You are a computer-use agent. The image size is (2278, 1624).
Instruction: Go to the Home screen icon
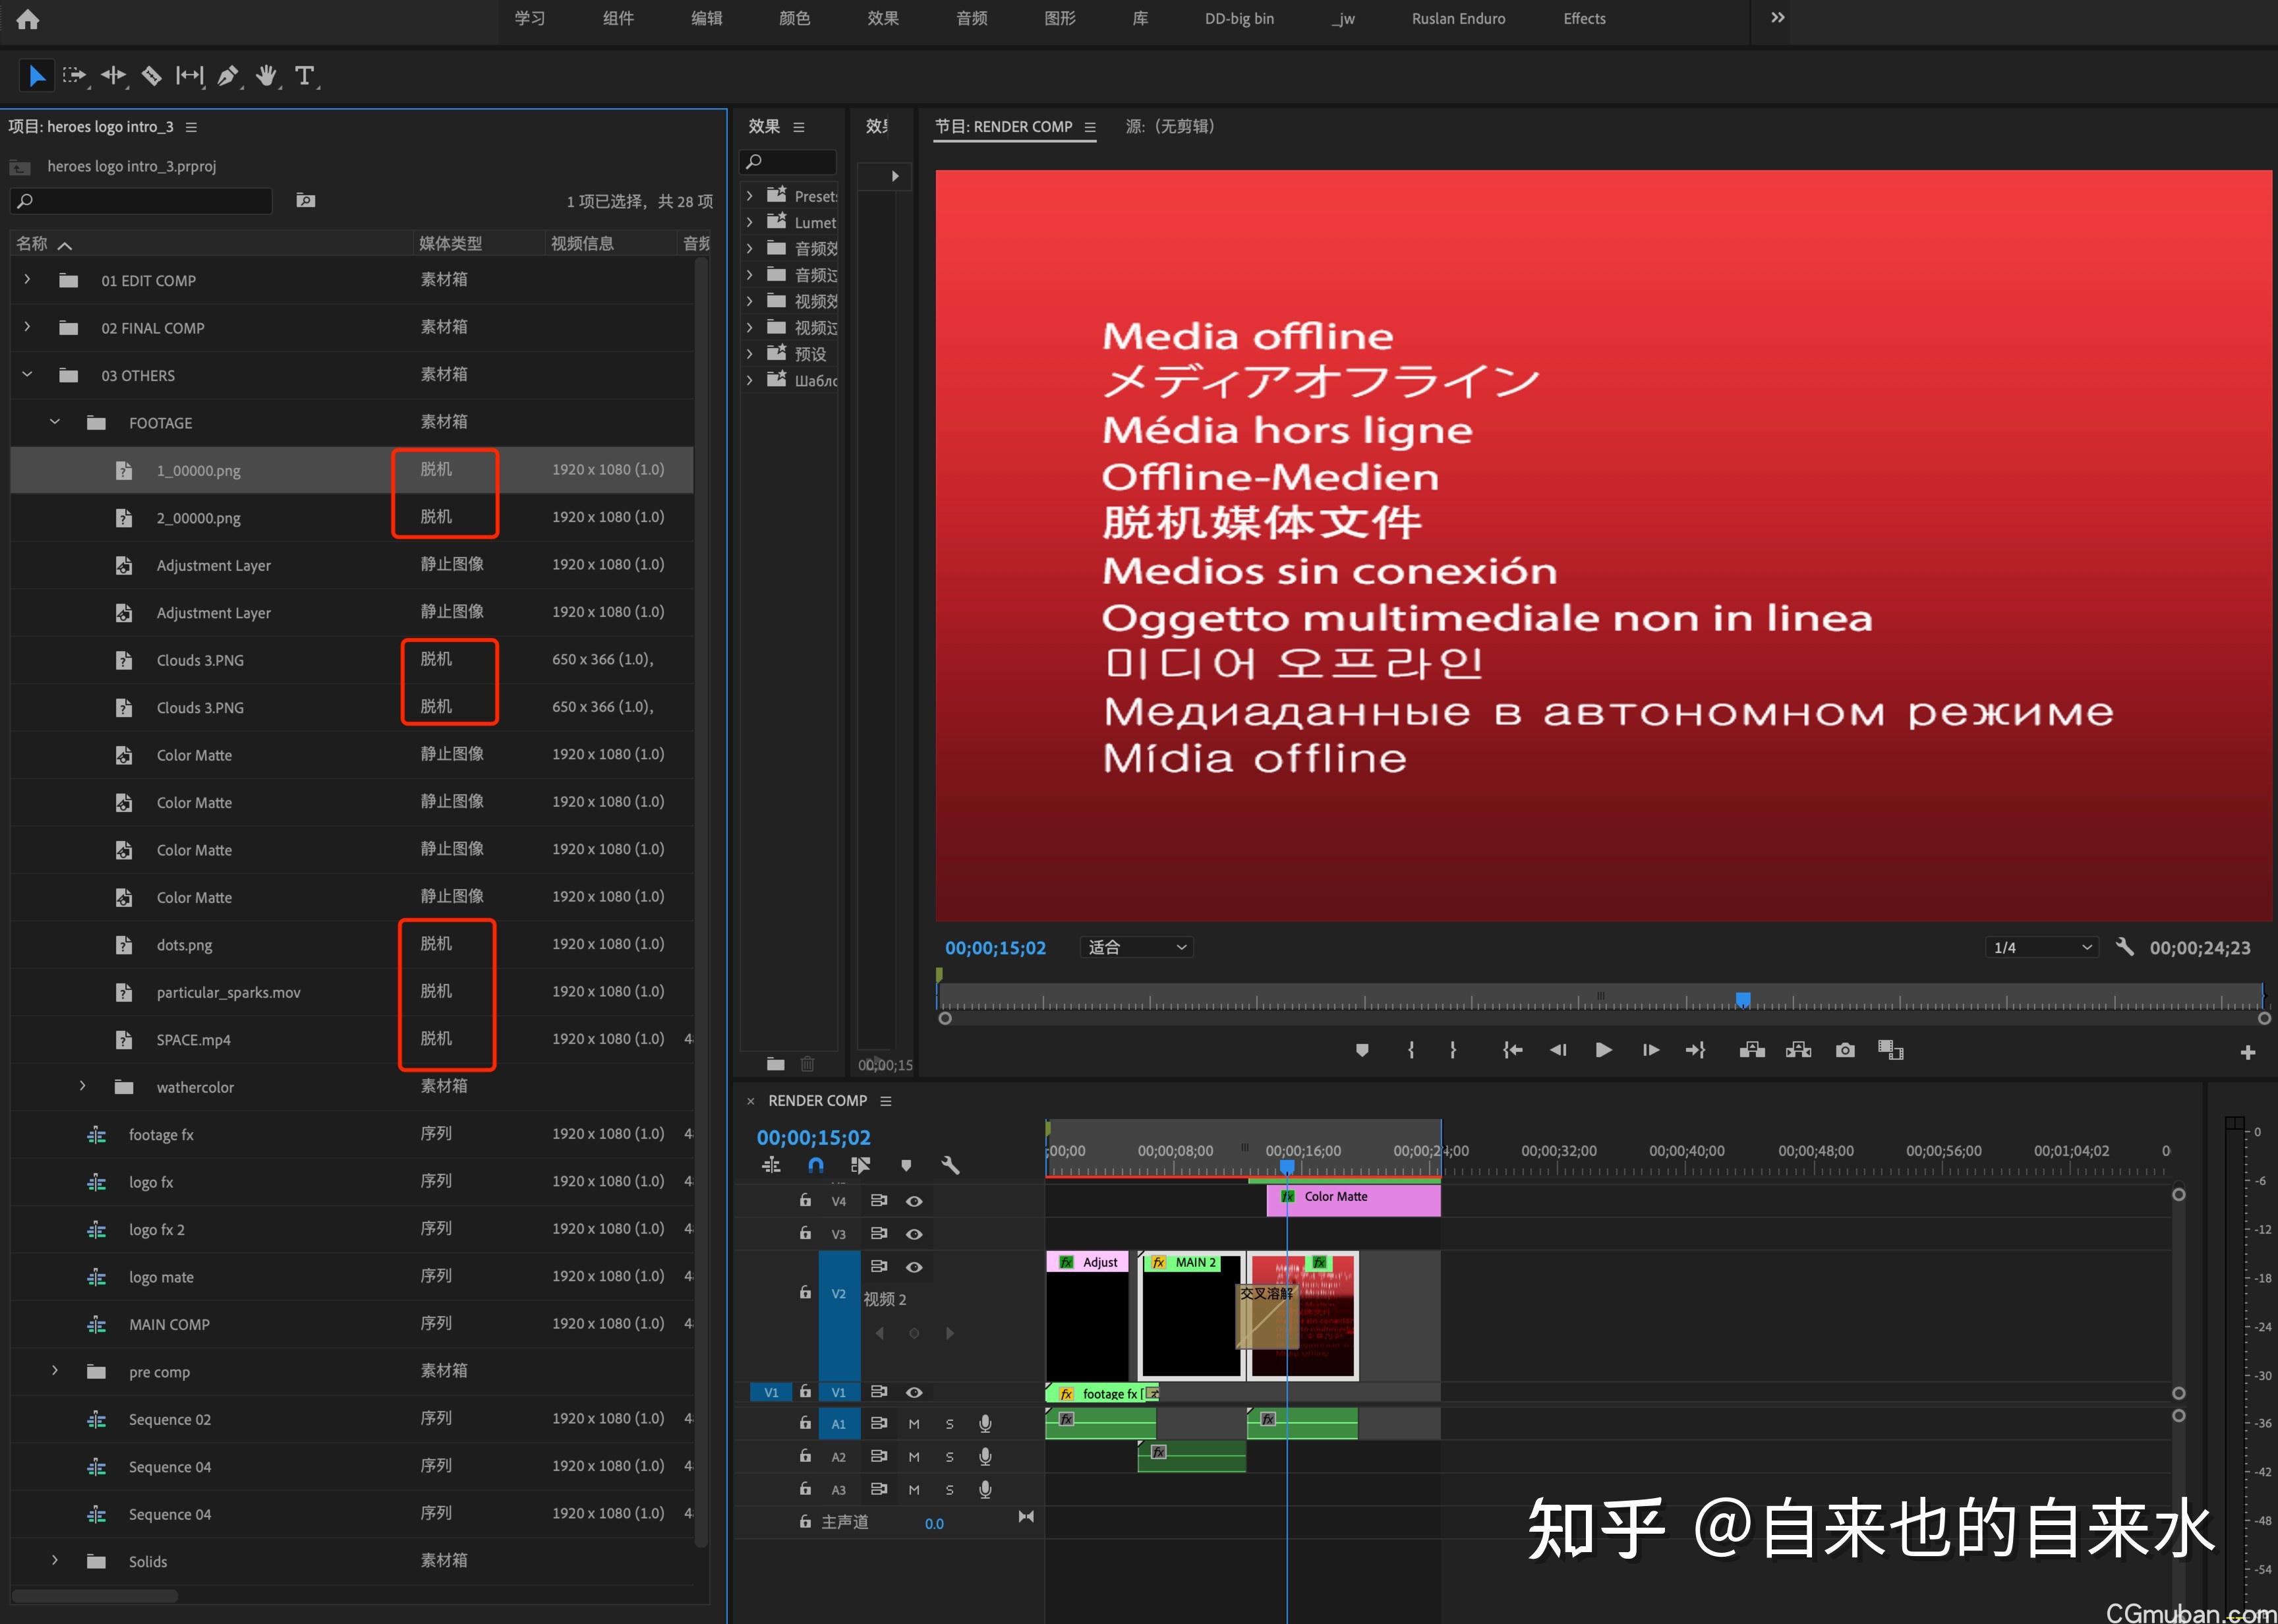pos(28,19)
